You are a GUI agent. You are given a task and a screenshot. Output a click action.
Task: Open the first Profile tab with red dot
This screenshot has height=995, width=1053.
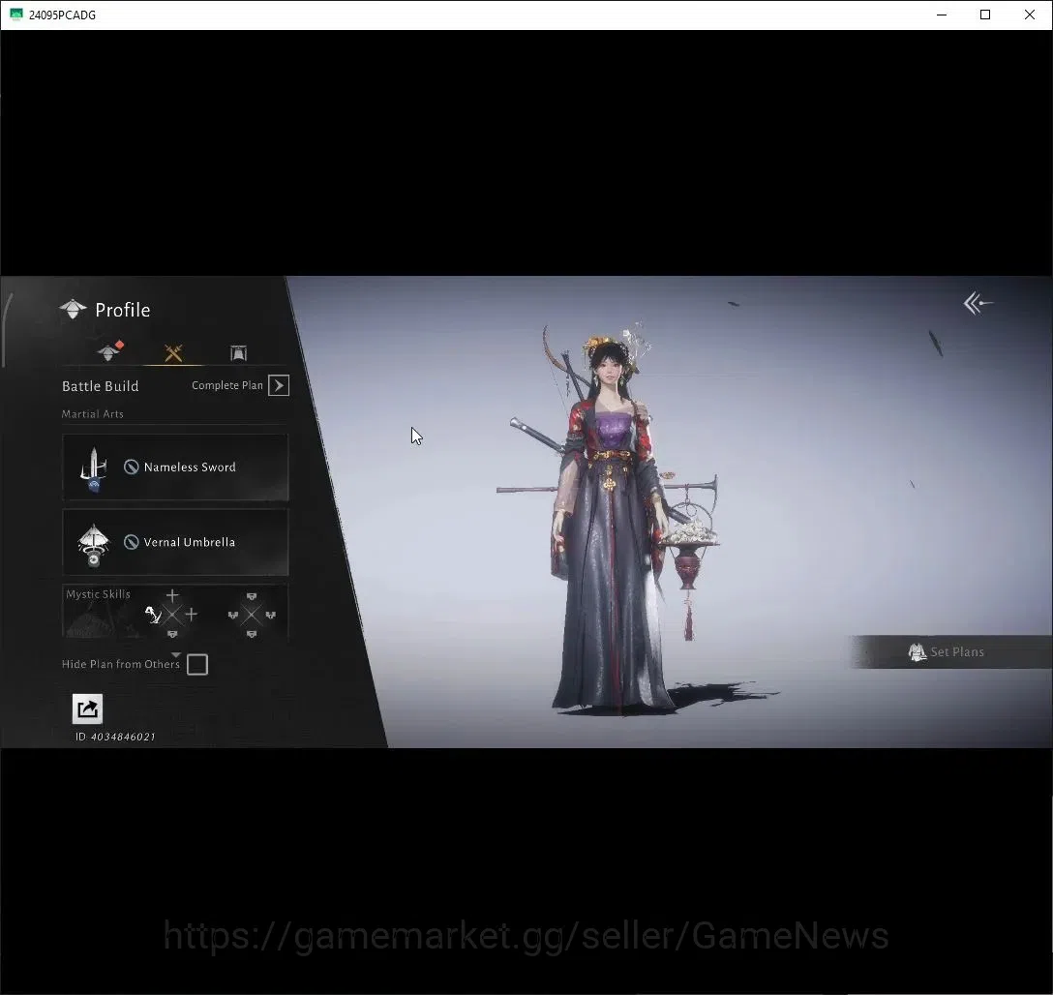[109, 351]
